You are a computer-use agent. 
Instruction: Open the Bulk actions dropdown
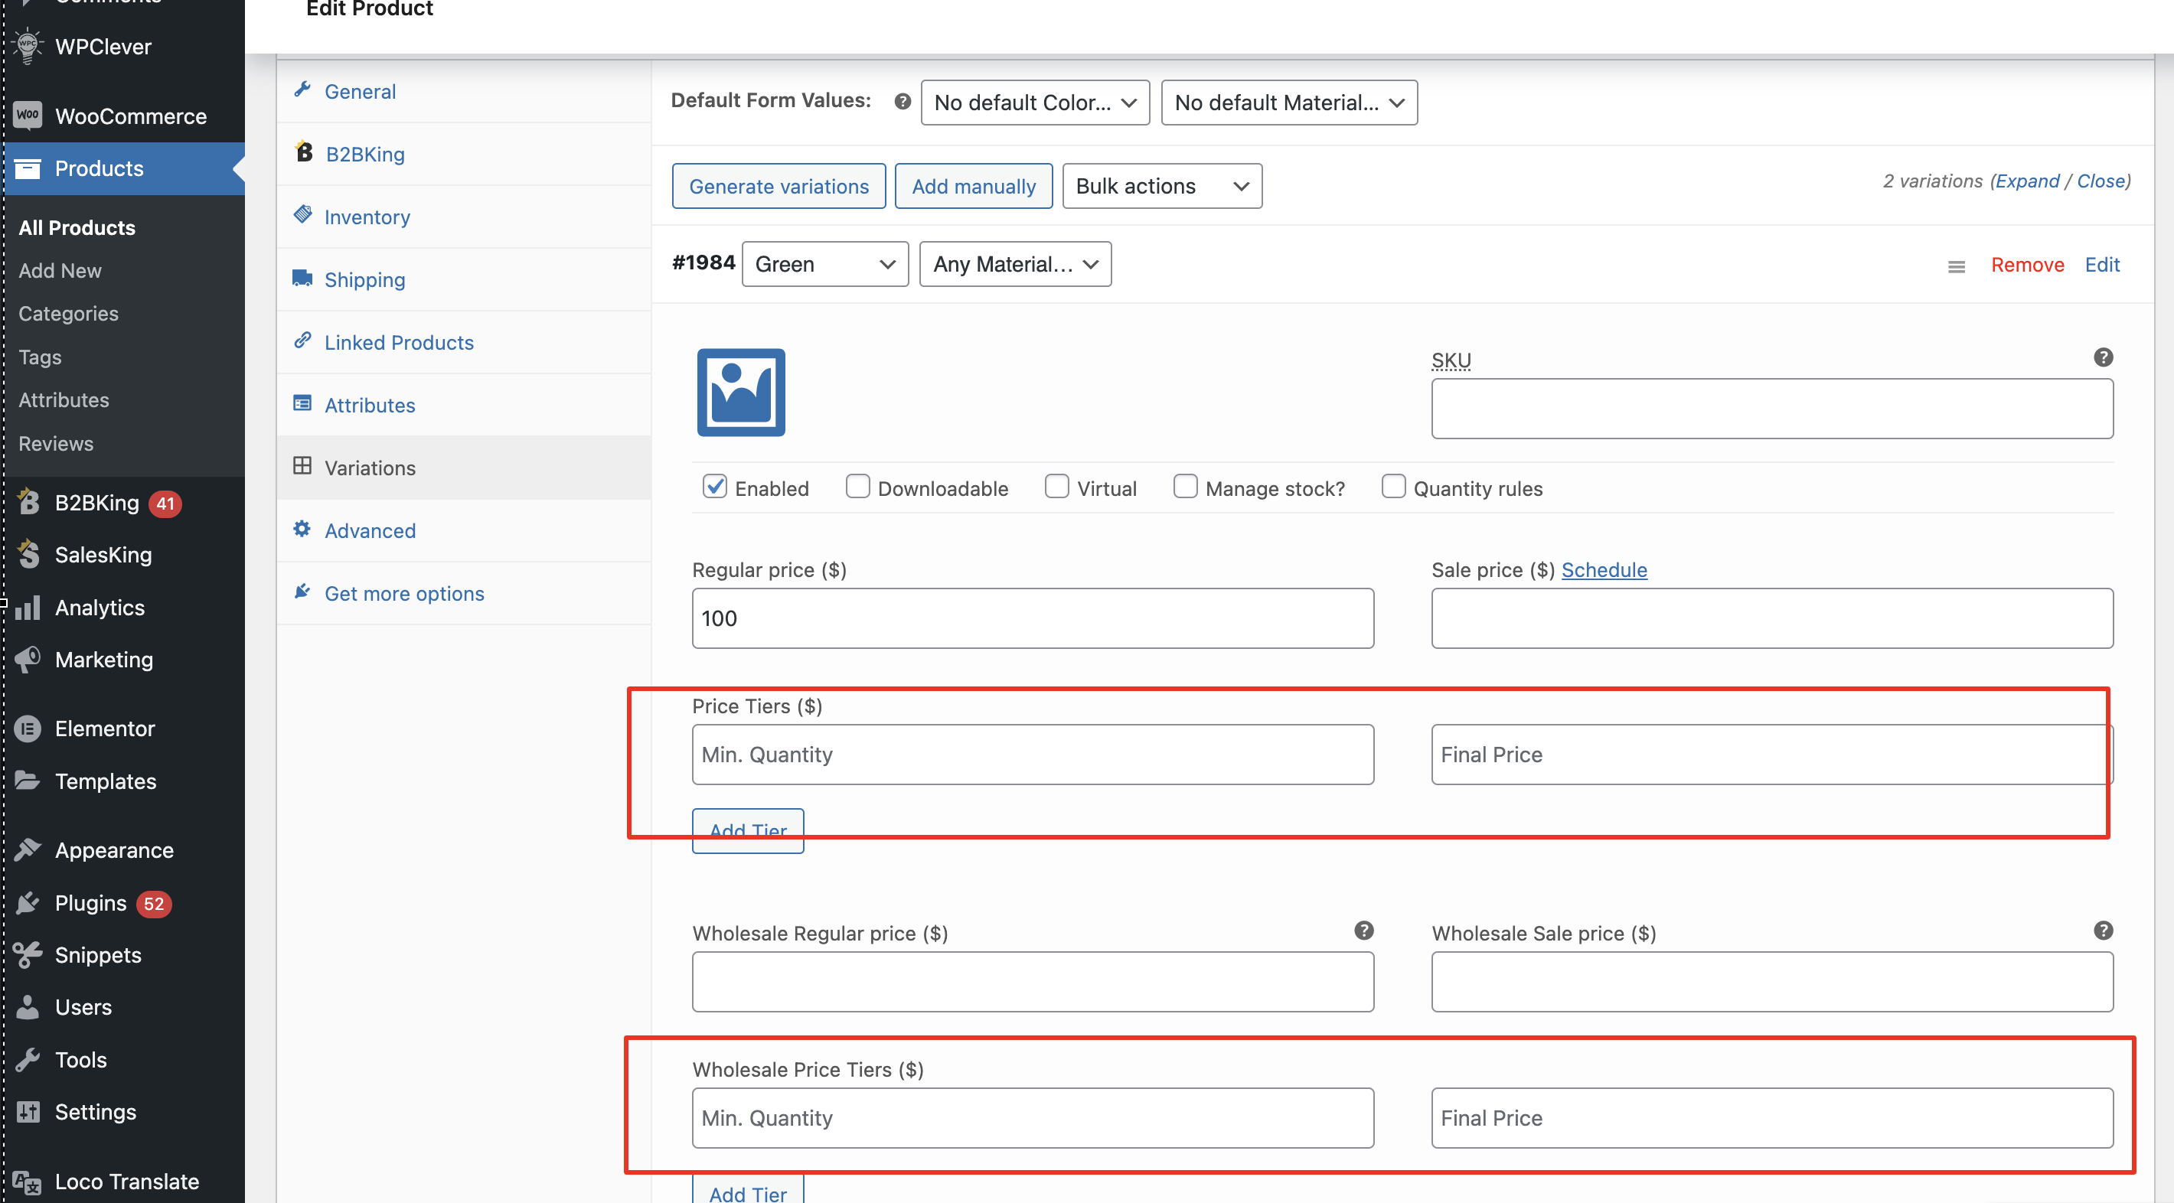point(1162,186)
